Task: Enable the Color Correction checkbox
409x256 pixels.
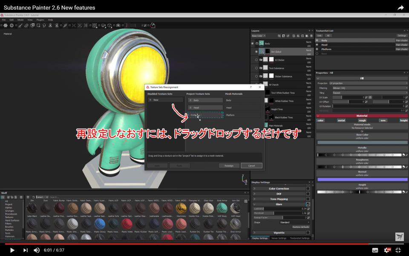Action: [x=308, y=189]
